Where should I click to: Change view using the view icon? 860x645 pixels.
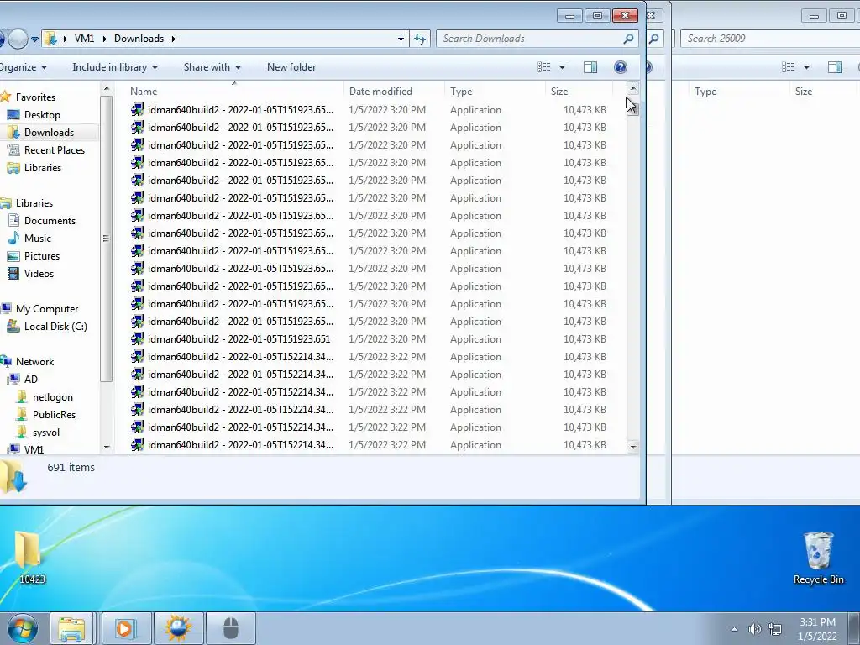(544, 67)
